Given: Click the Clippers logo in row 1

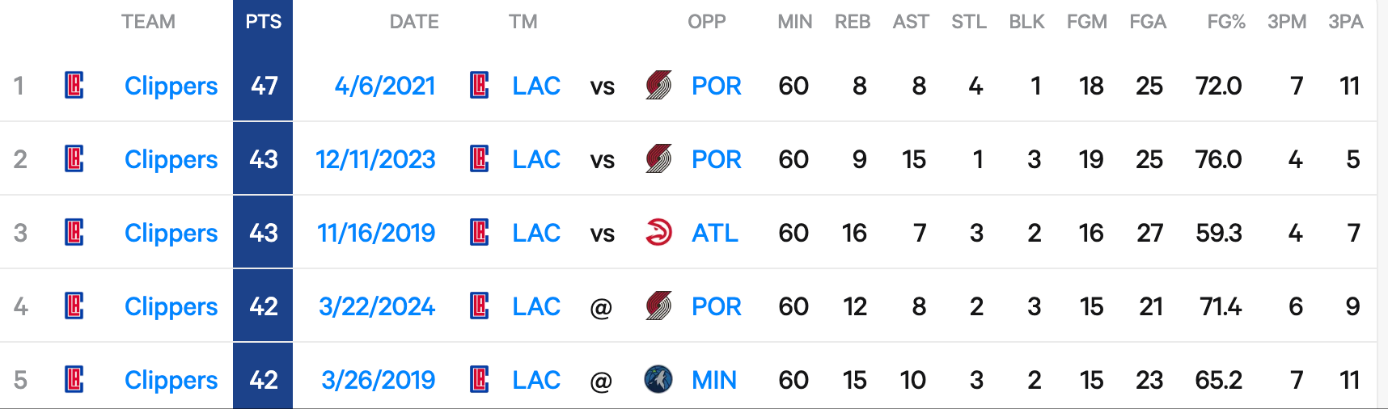Looking at the screenshot, I should (74, 85).
